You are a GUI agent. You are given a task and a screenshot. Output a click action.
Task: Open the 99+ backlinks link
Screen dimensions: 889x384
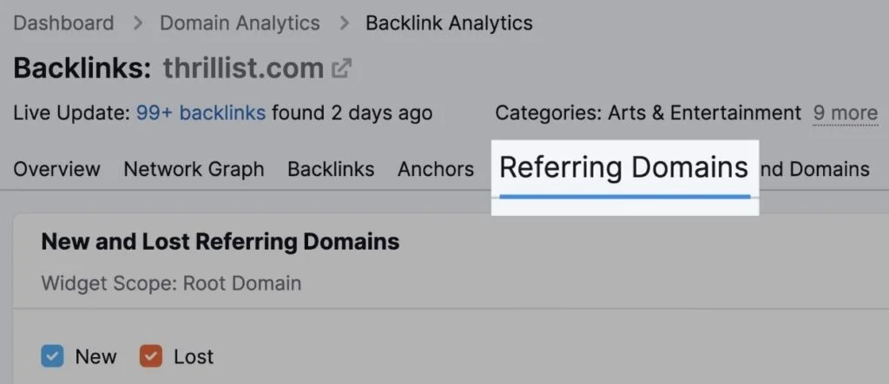(x=201, y=113)
